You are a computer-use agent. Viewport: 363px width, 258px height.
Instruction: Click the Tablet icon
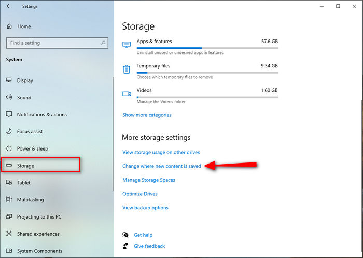9,182
